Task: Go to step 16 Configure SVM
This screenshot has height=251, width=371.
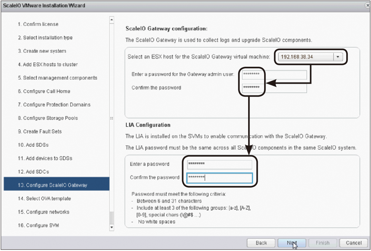Action: pos(38,225)
